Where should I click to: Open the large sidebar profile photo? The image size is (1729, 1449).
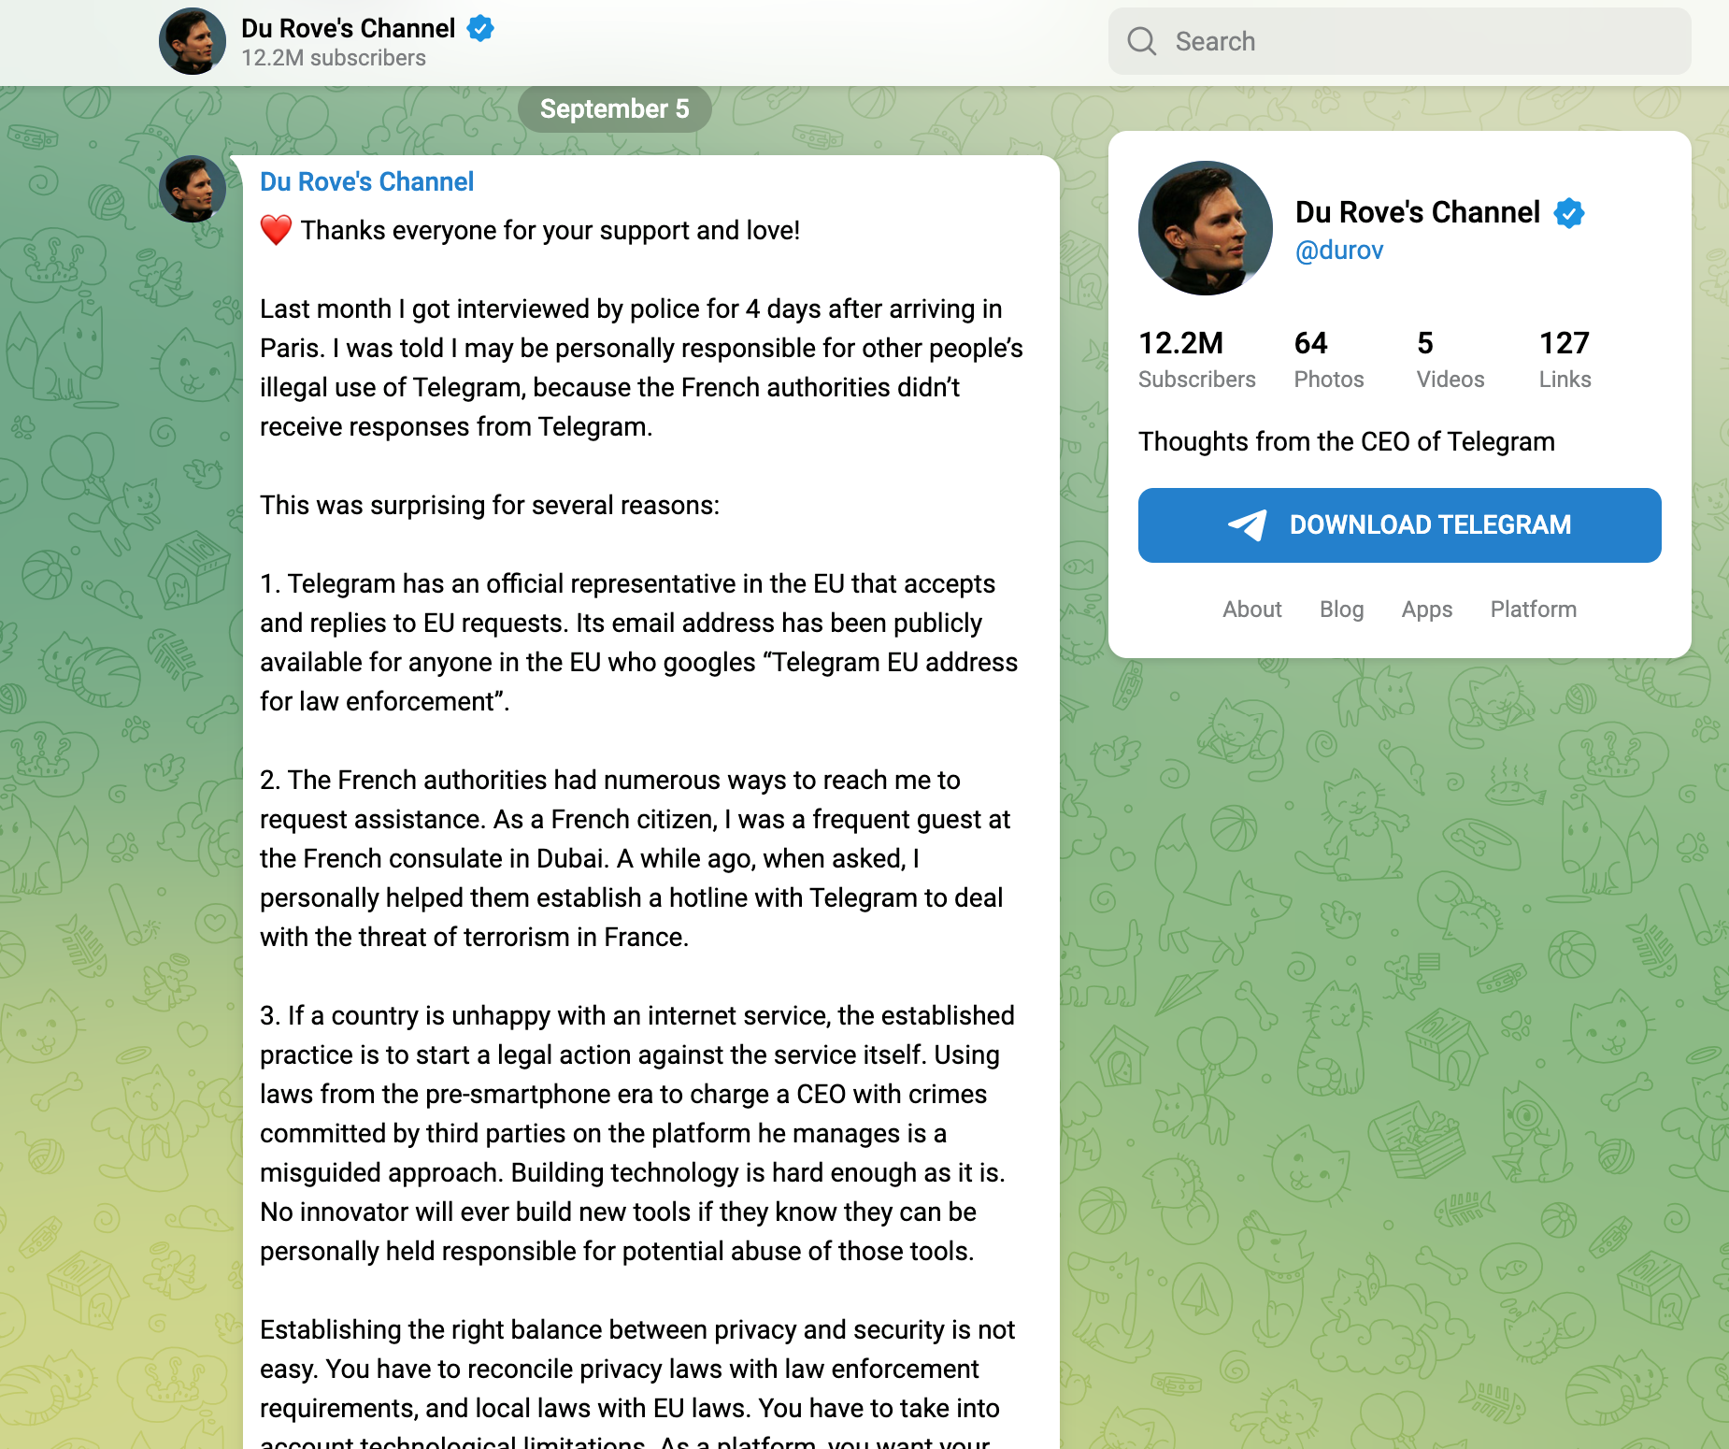tap(1205, 228)
